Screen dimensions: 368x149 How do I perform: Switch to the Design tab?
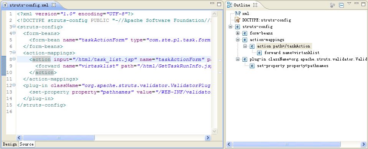click(10, 144)
